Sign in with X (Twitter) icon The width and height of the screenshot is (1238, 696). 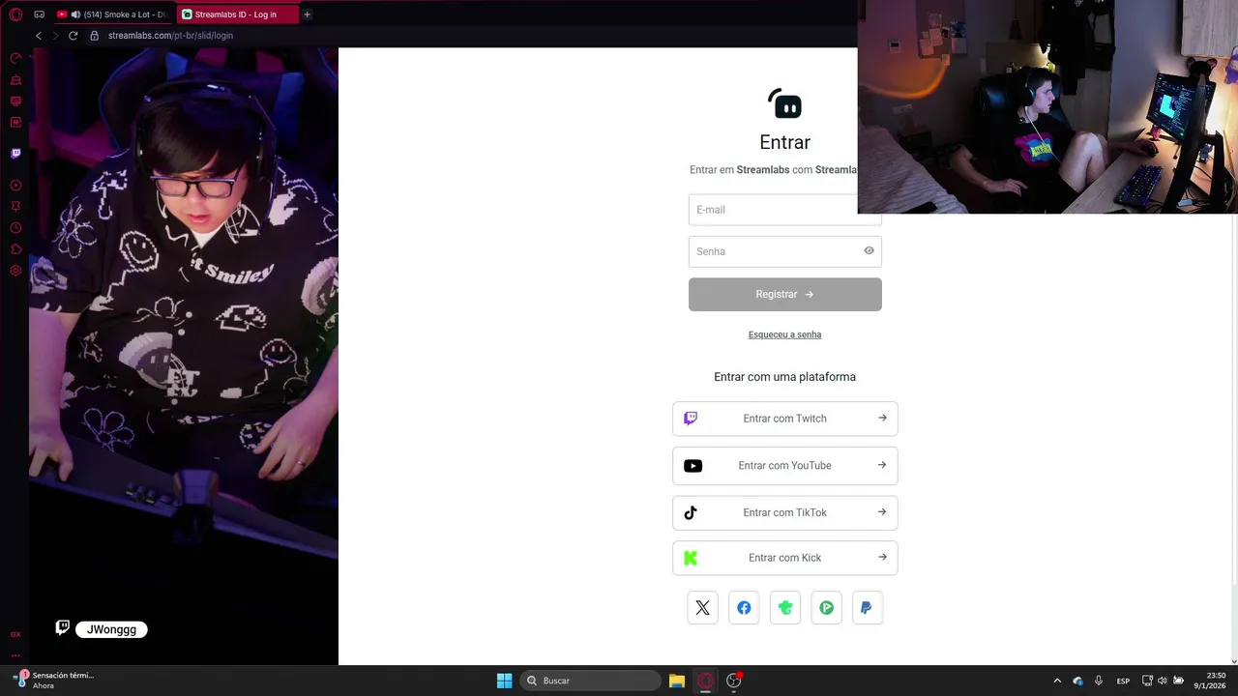pyautogui.click(x=703, y=608)
